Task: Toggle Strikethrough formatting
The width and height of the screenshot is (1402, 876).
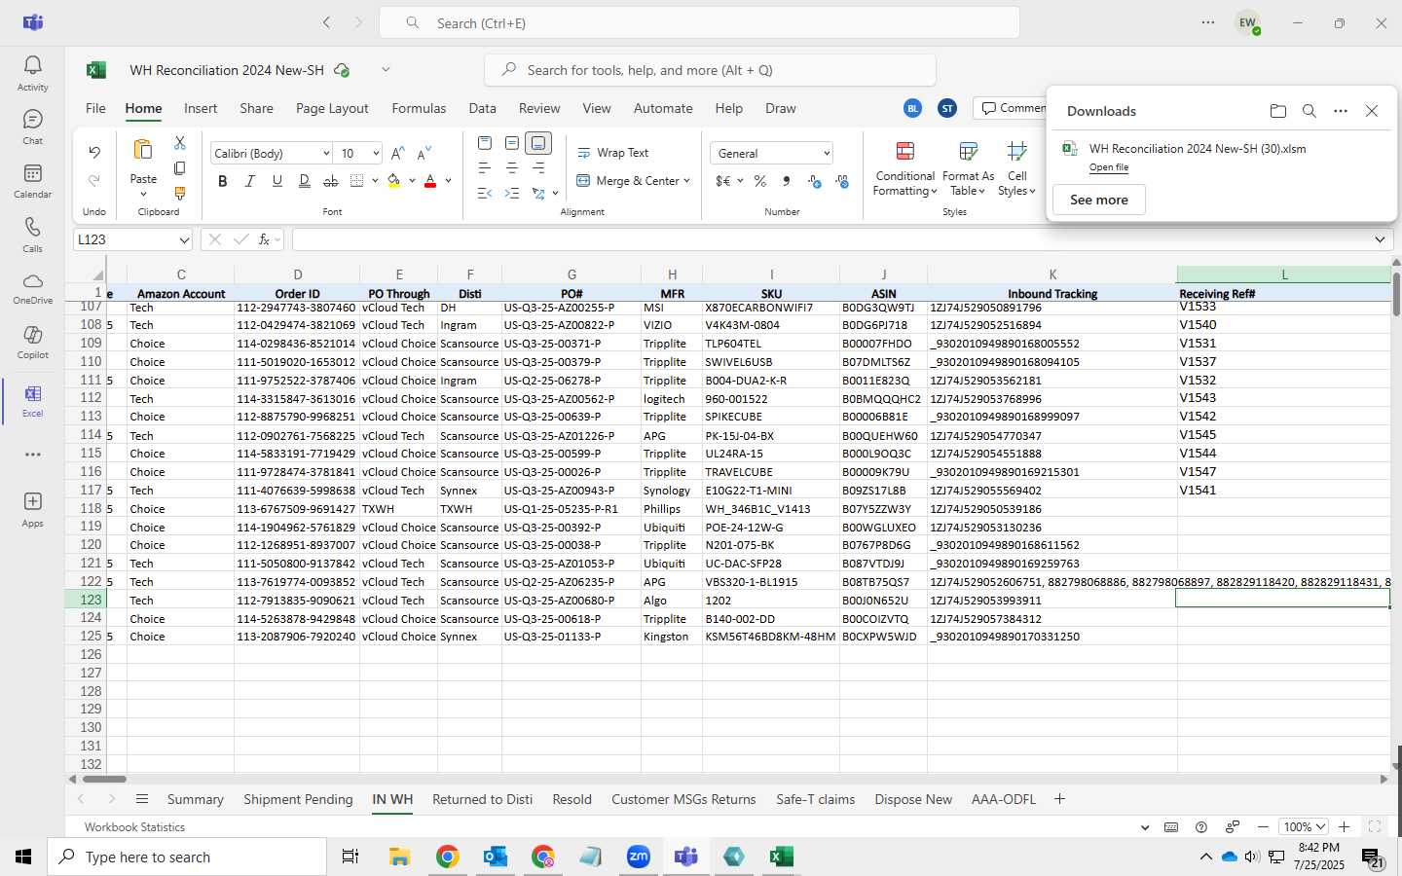Action: [x=331, y=181]
